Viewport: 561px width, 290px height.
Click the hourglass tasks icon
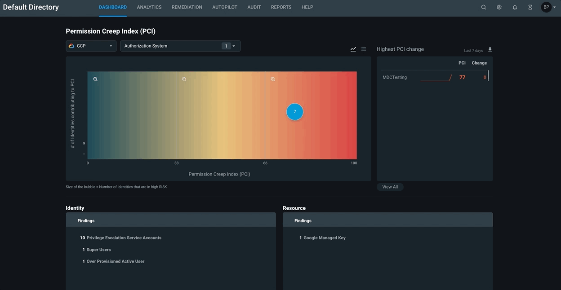[x=530, y=7]
